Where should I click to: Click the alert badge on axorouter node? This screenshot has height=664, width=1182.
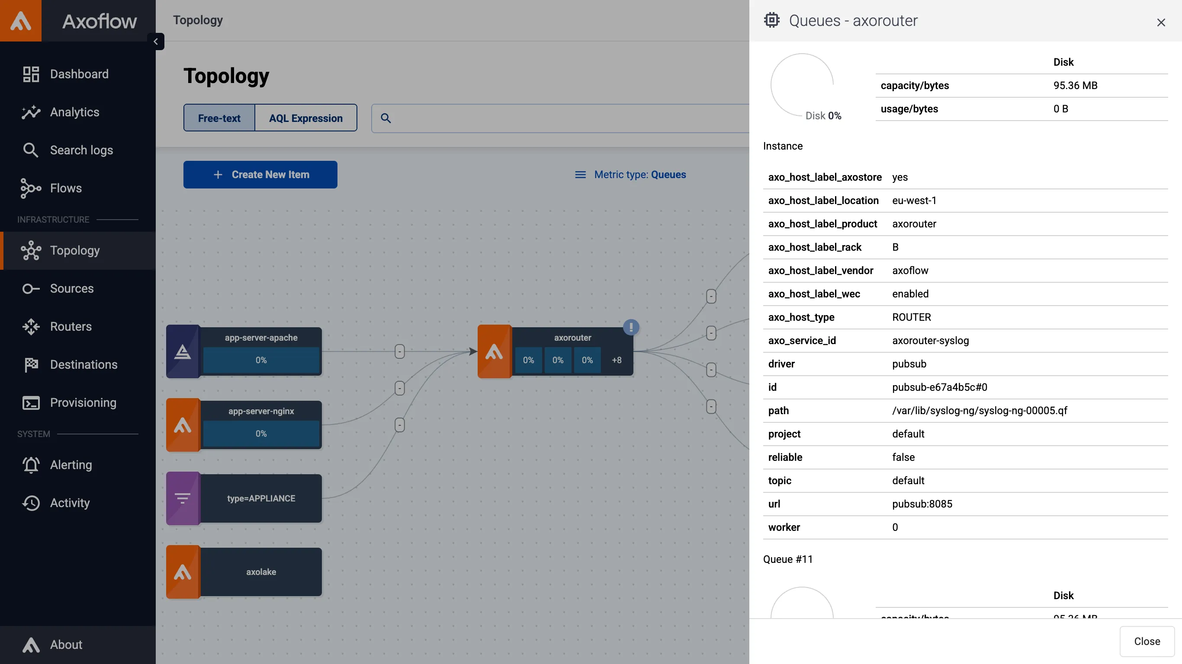[631, 327]
